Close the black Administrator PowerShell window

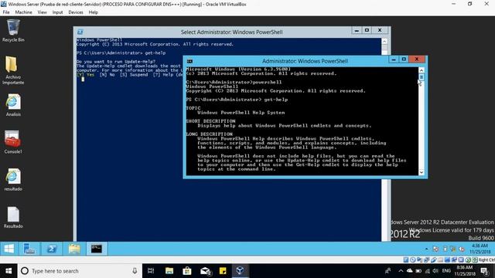click(417, 59)
